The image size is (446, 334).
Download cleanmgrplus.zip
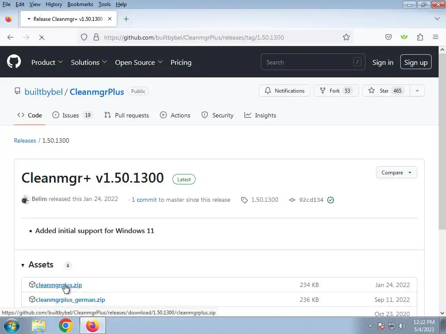pyautogui.click(x=59, y=285)
